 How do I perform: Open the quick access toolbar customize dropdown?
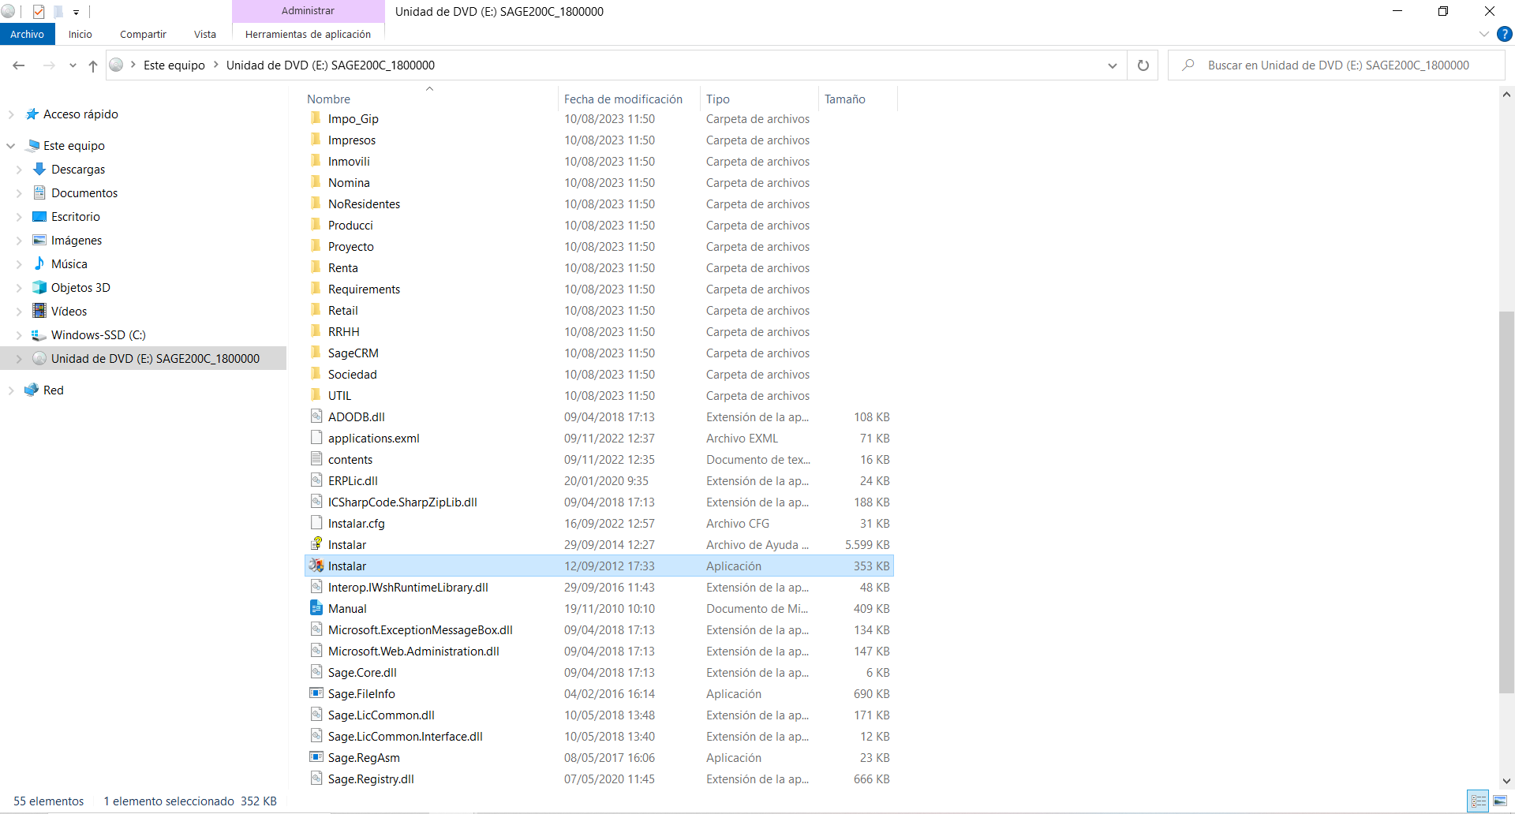[76, 13]
